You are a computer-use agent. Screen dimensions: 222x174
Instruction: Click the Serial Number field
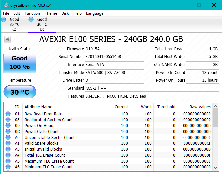pos(114,57)
